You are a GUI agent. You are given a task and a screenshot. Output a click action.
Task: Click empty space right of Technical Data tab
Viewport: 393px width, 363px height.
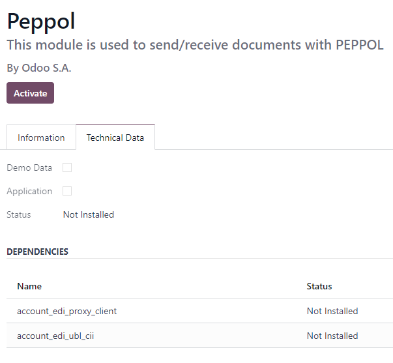[273, 137]
